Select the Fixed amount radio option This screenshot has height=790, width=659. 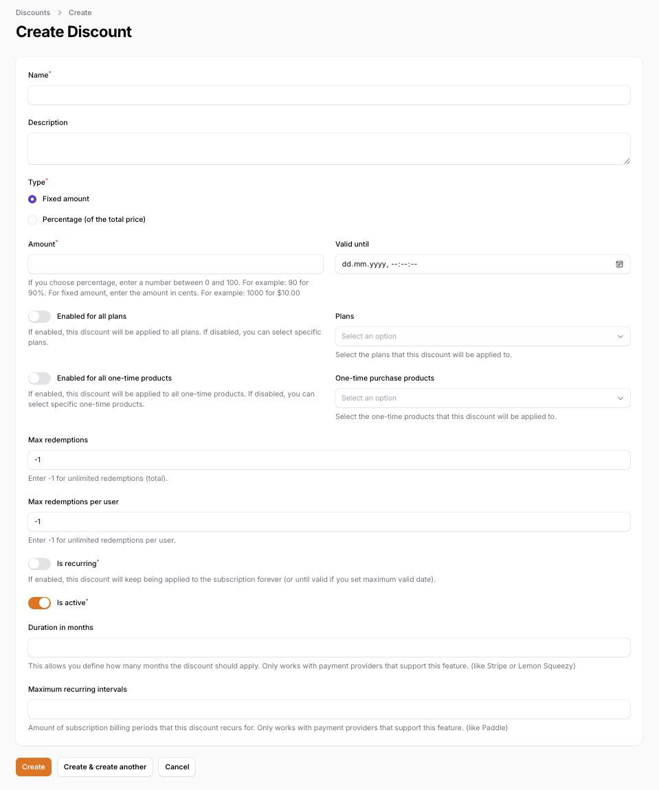coord(32,199)
